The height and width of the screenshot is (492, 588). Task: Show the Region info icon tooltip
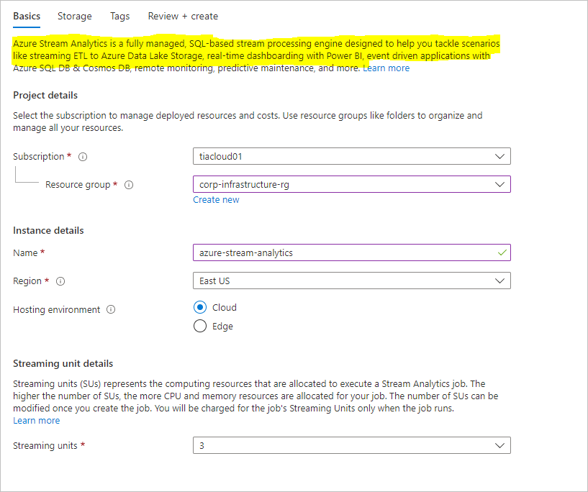click(x=60, y=281)
